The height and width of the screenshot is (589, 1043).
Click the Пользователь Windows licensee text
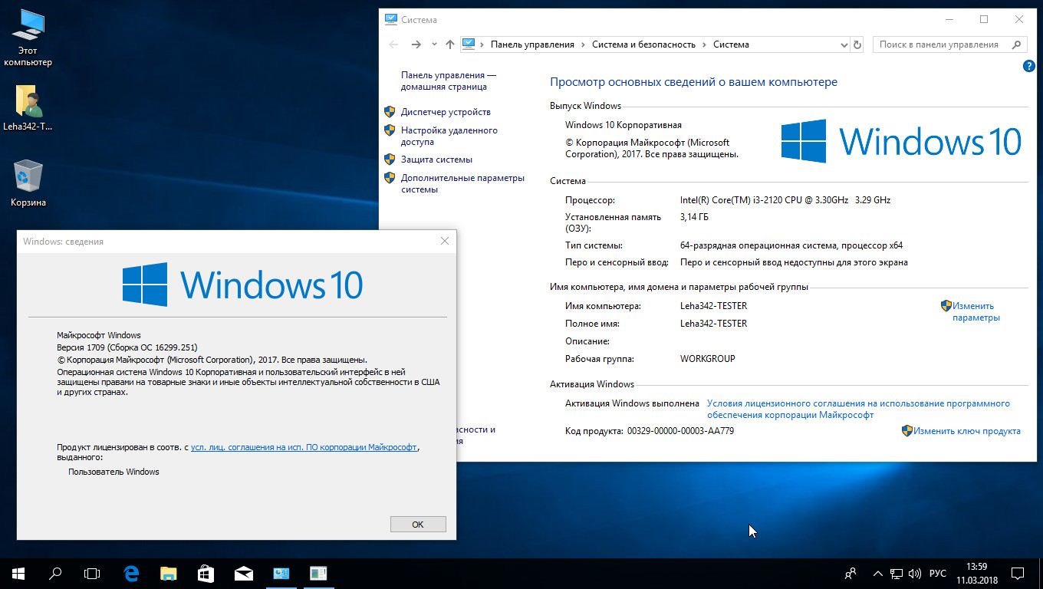(x=114, y=472)
